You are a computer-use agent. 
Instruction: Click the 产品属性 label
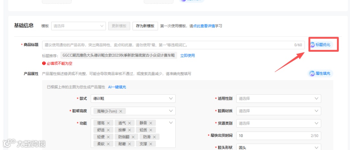click(31, 74)
